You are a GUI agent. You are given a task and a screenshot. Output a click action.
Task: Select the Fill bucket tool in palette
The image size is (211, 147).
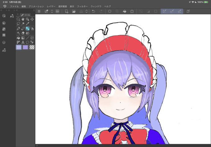coord(18,38)
